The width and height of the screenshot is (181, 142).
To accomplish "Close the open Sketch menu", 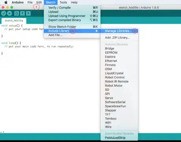I will pos(51,2).
